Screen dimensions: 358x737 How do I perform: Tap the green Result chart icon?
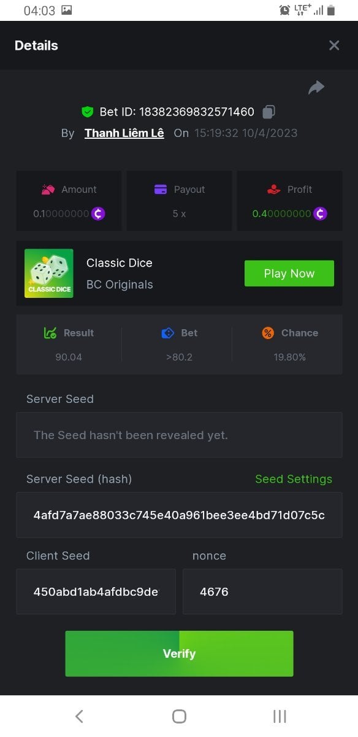(50, 333)
